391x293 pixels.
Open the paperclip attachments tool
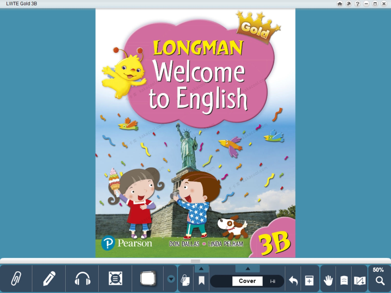16,278
